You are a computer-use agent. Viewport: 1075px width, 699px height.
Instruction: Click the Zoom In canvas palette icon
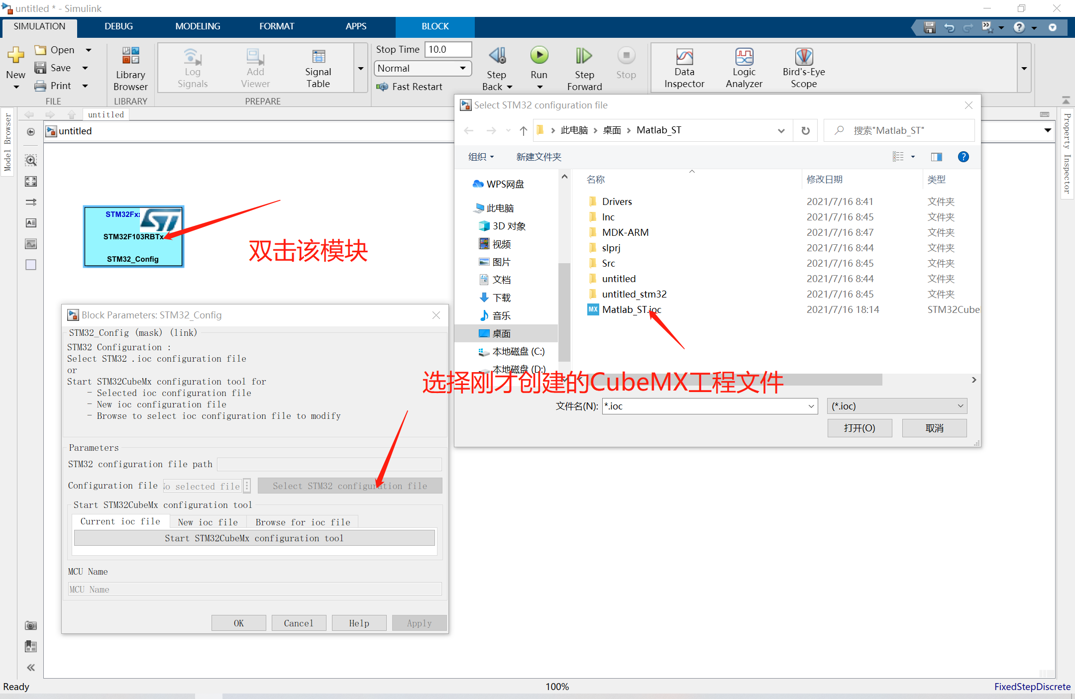[x=31, y=160]
